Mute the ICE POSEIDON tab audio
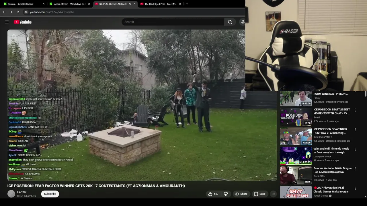Viewport: 367px width, 206px height. (x=130, y=4)
